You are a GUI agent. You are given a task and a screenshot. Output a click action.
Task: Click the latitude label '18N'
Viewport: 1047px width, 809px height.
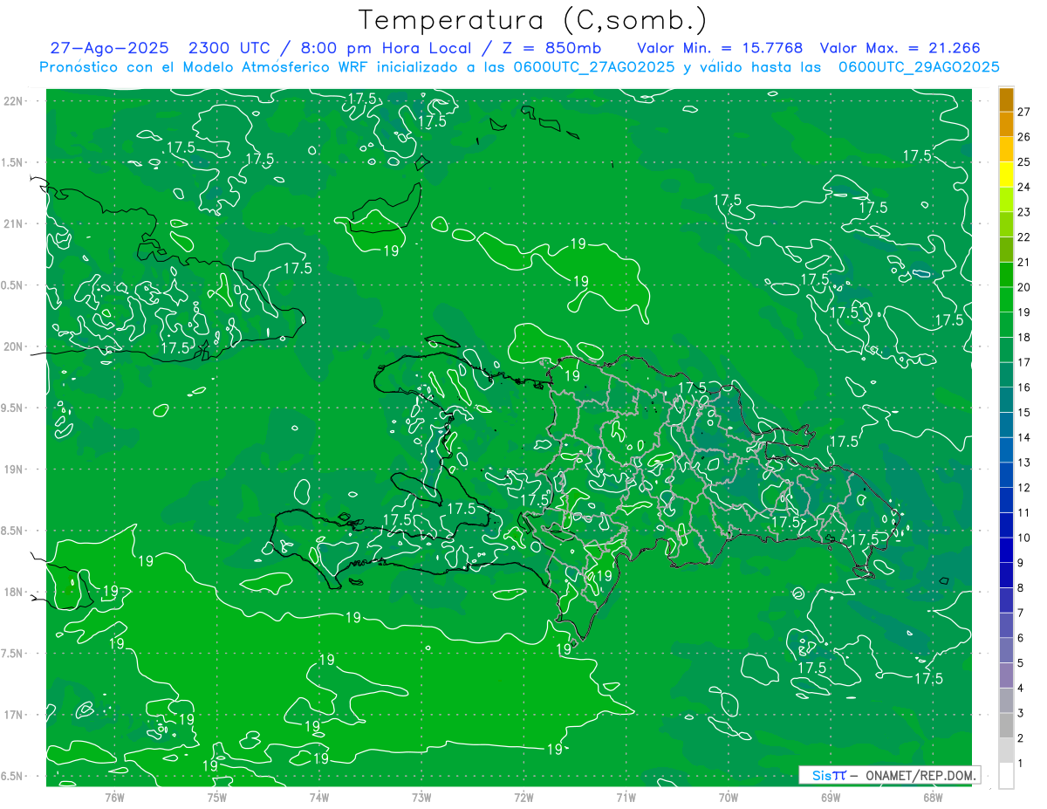(15, 592)
